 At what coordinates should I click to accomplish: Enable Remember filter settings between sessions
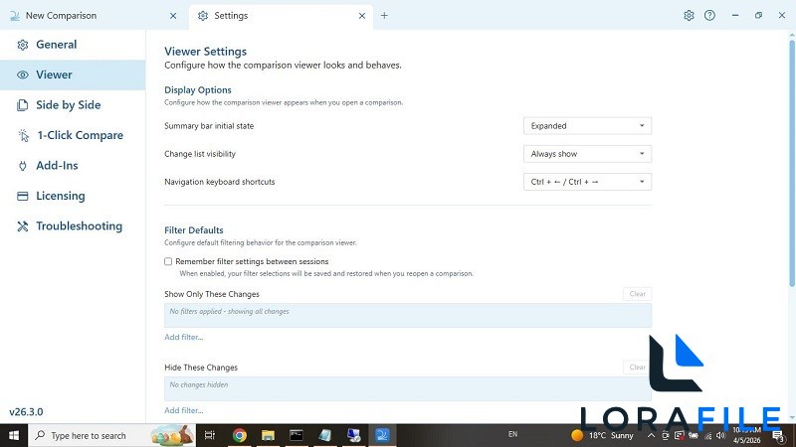[168, 261]
